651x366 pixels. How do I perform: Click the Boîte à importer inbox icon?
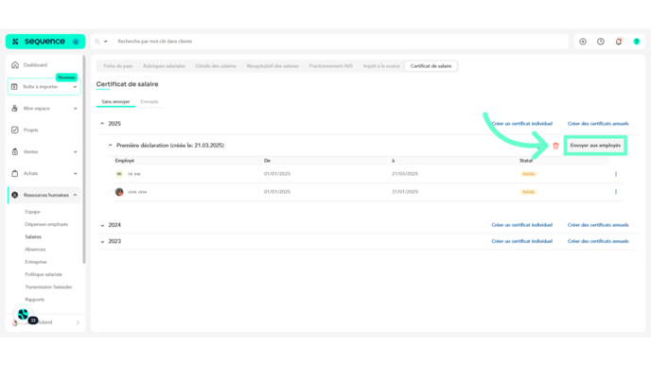[x=14, y=87]
